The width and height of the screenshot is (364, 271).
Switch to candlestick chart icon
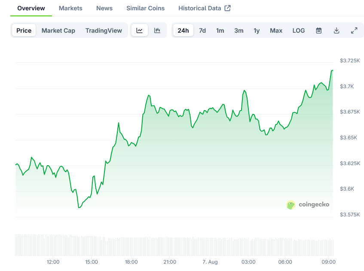[x=157, y=31]
